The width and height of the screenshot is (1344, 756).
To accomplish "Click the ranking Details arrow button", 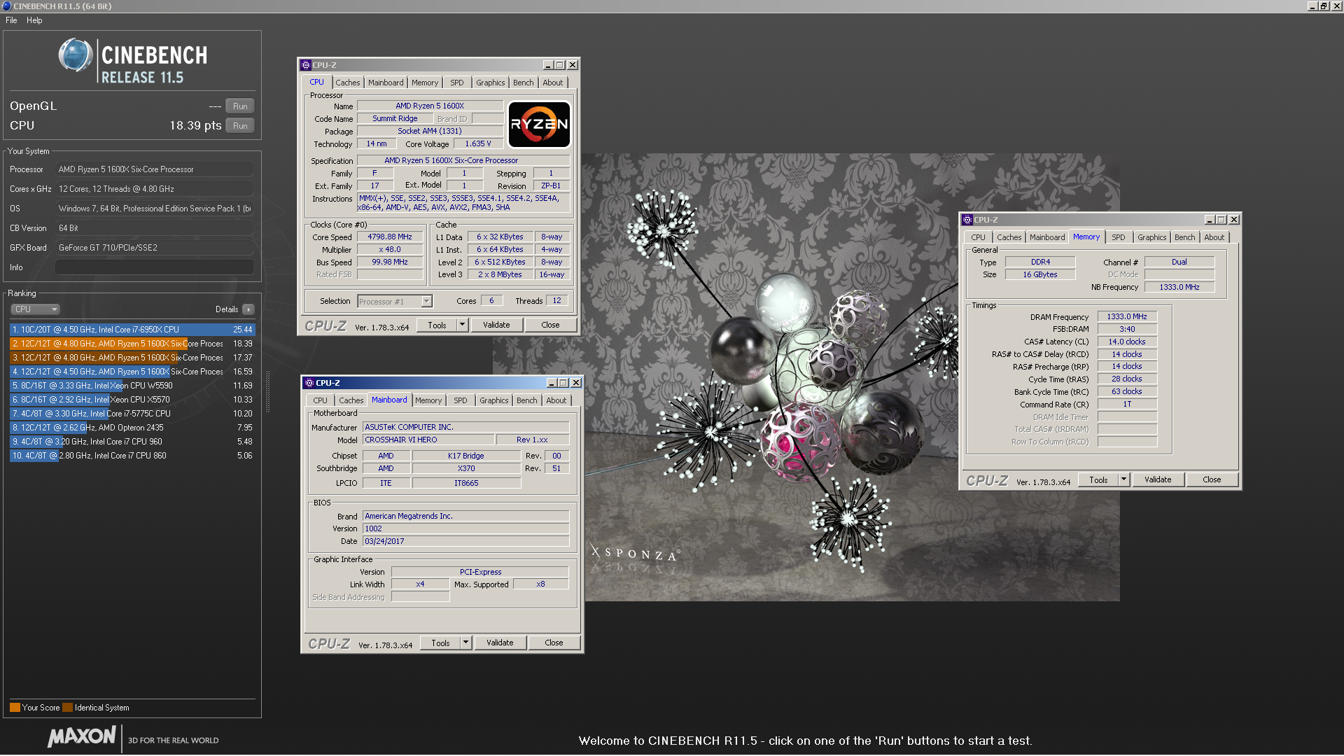I will point(248,309).
